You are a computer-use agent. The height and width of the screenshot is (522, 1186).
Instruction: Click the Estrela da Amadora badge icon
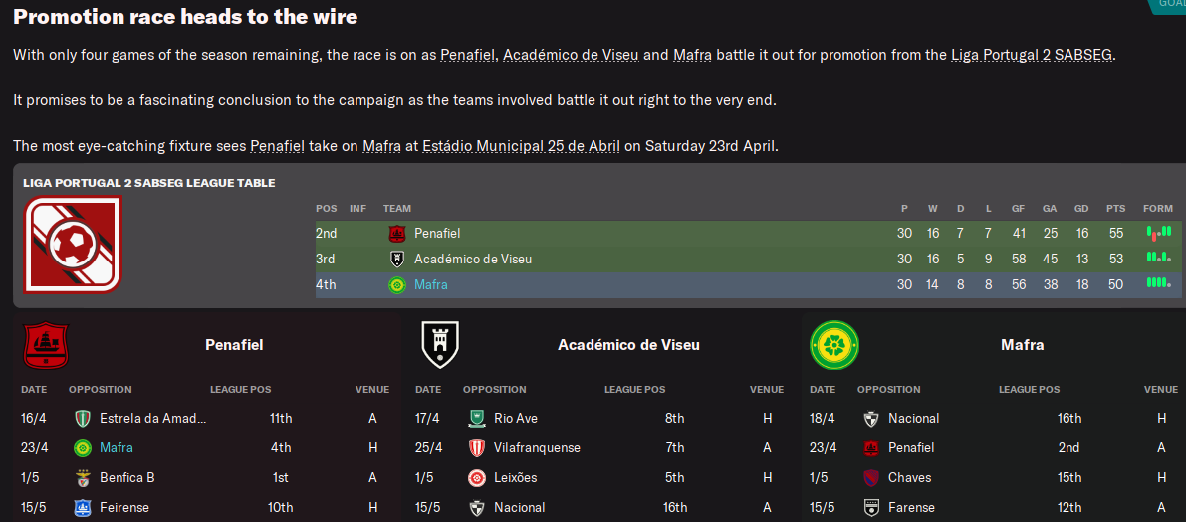[x=83, y=419]
